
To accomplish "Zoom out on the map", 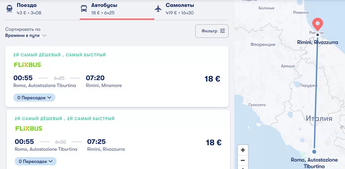I will (x=243, y=161).
